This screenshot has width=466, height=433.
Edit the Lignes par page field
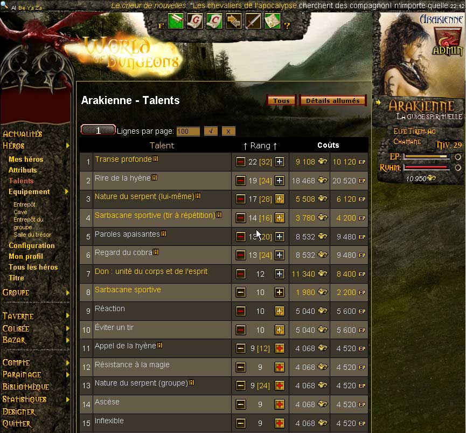pos(188,131)
